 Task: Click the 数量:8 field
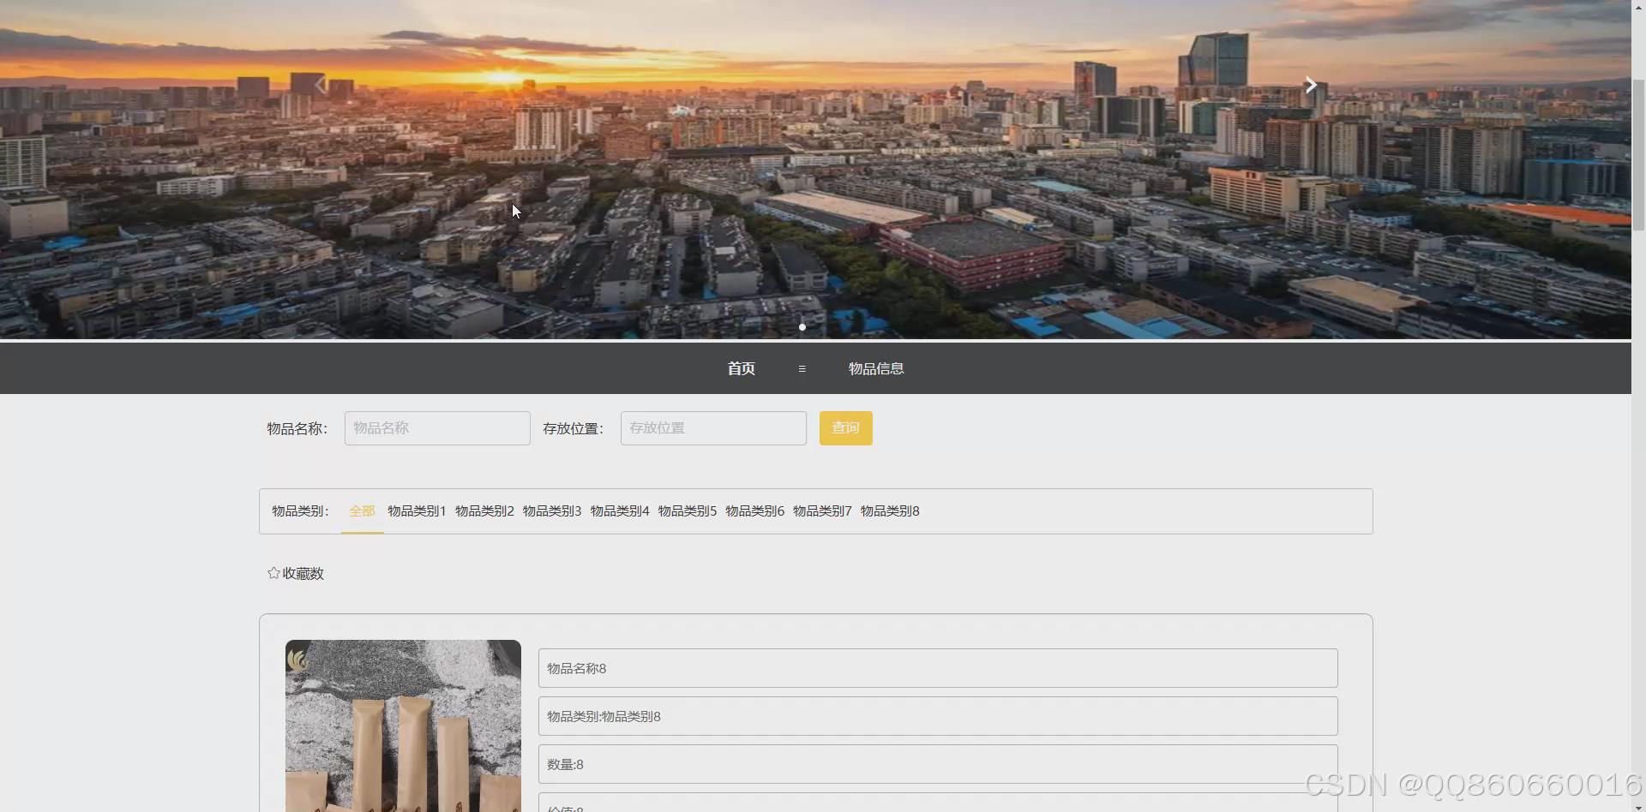pos(938,764)
